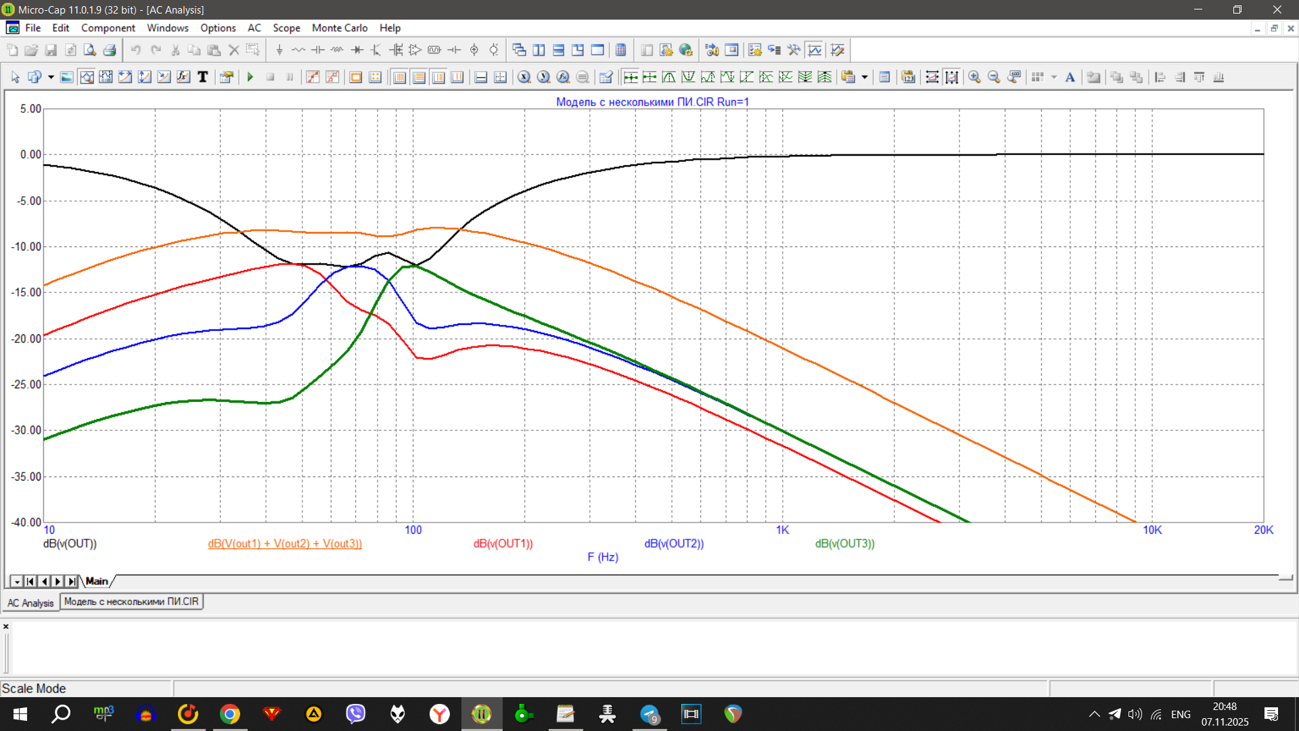Click the green Run analysis button

pyautogui.click(x=250, y=77)
